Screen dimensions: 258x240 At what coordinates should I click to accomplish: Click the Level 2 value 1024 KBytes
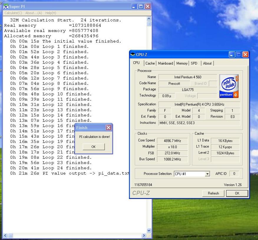tap(225, 153)
